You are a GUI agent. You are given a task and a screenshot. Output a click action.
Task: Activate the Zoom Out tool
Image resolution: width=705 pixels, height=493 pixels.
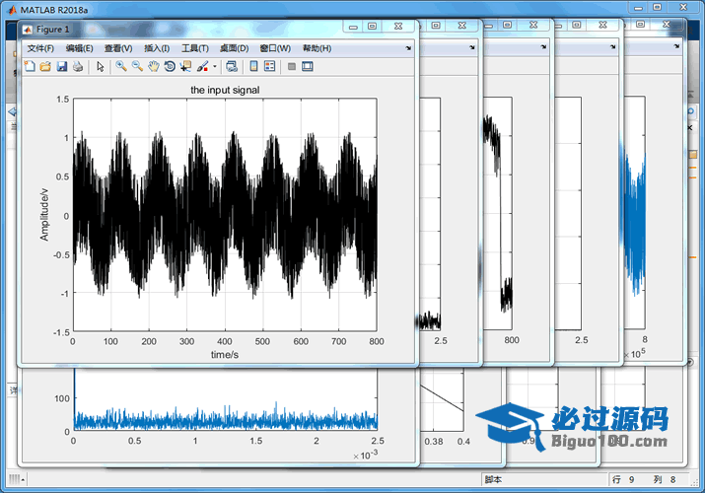(137, 66)
